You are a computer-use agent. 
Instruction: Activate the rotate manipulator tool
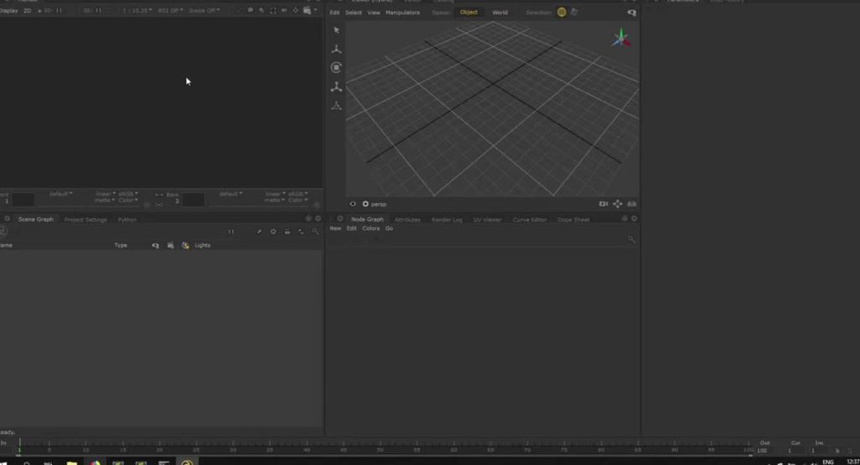336,67
